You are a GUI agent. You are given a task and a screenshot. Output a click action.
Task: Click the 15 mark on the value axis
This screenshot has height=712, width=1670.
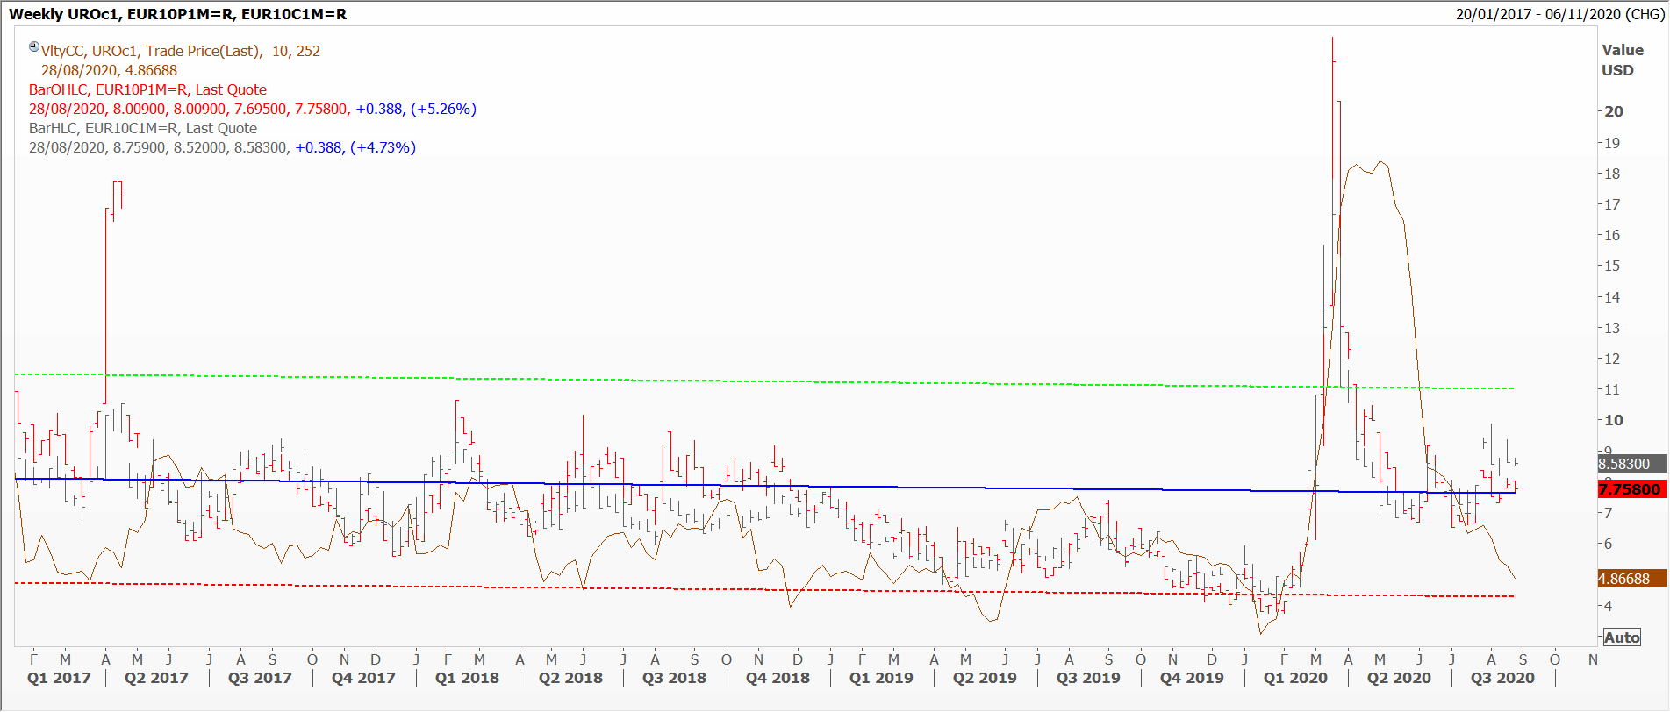1612,266
